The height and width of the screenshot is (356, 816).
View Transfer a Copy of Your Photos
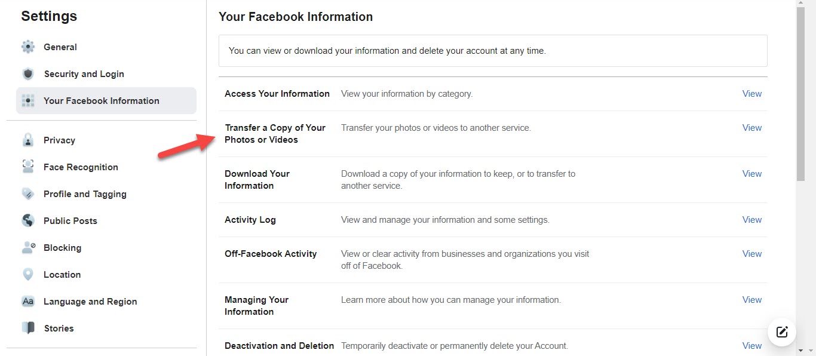point(751,128)
